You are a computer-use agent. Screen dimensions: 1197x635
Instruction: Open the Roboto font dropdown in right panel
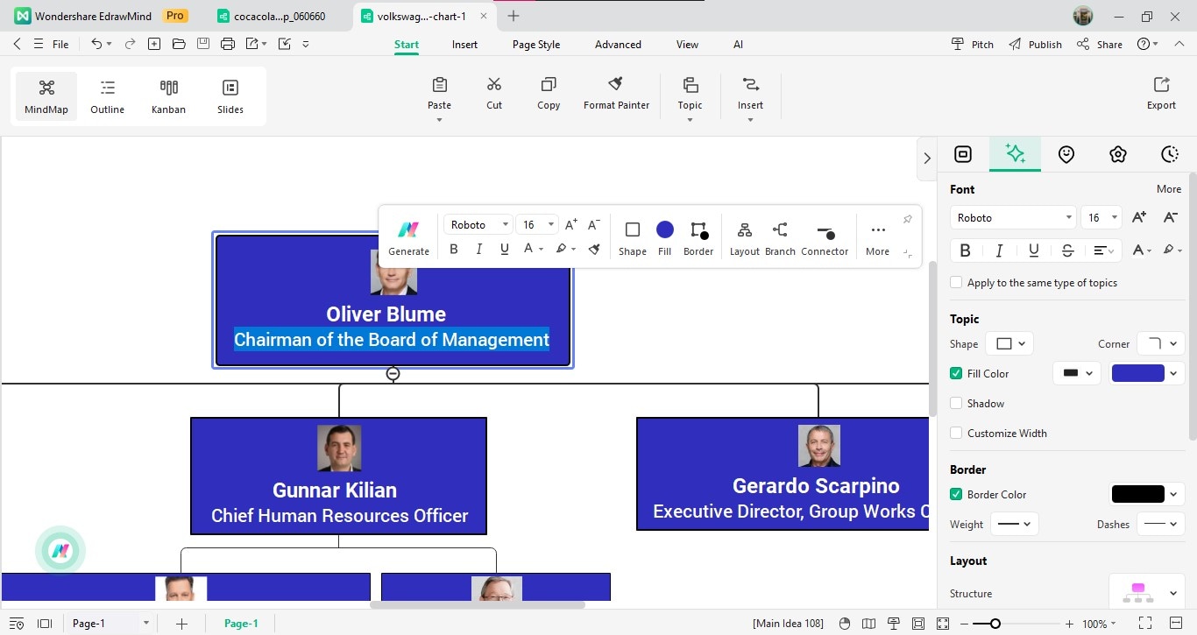point(1012,217)
